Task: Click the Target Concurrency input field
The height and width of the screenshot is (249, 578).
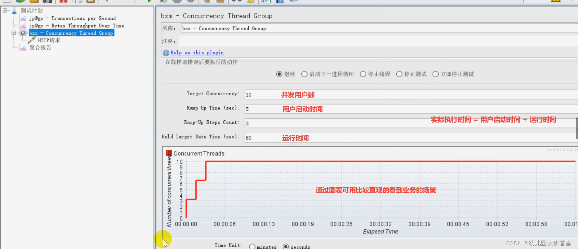Action: (x=411, y=95)
